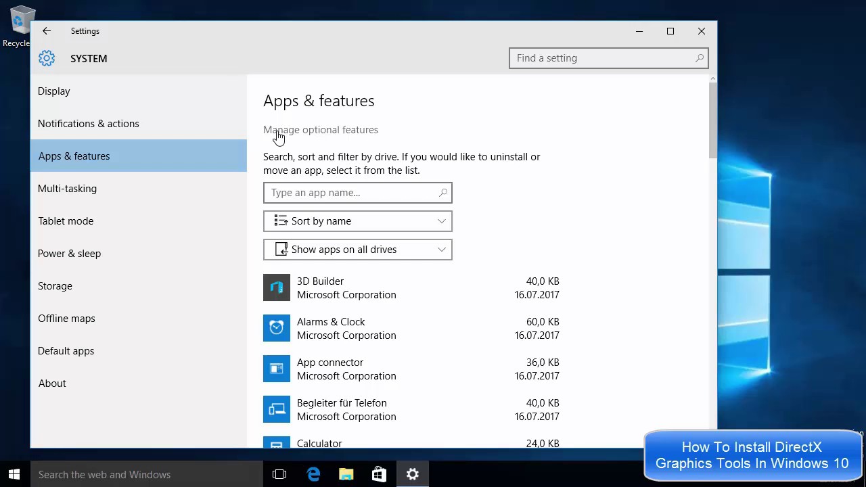Open Power & sleep settings
The image size is (866, 487).
click(139, 254)
